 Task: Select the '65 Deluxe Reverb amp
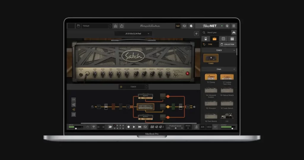click(227, 90)
